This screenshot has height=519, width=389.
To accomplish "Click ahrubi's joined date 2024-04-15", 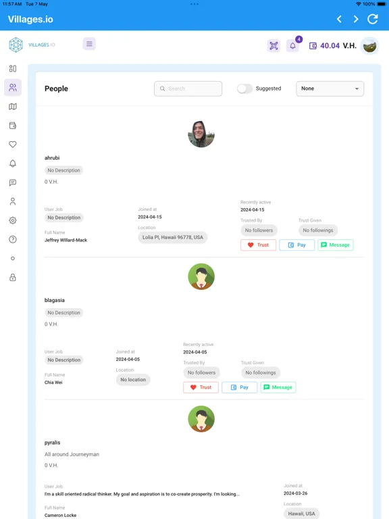I will tap(150, 217).
